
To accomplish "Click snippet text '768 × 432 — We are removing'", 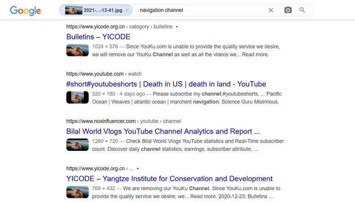I will pyautogui.click(x=131, y=188).
